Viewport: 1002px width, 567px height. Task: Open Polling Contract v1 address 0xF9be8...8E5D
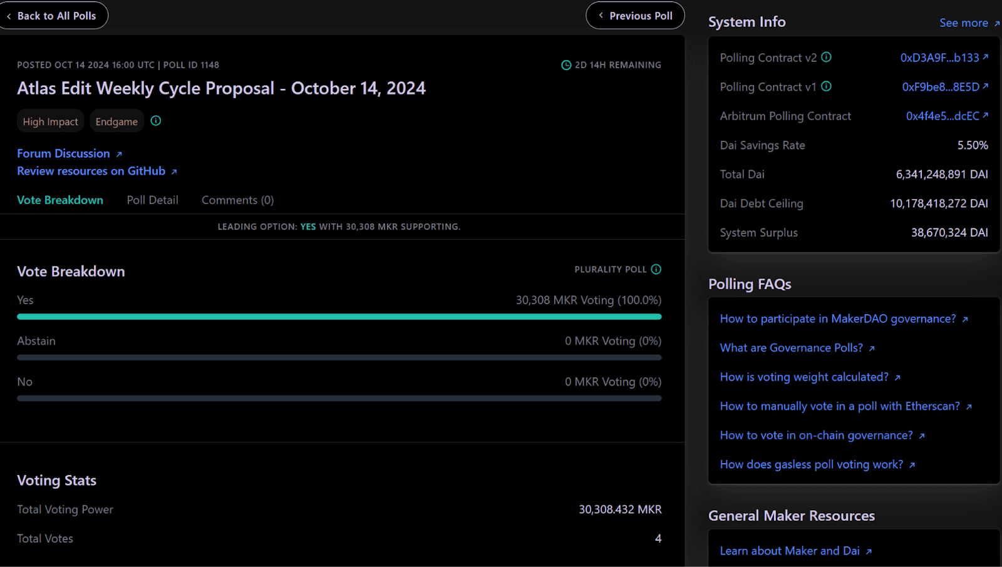point(944,87)
